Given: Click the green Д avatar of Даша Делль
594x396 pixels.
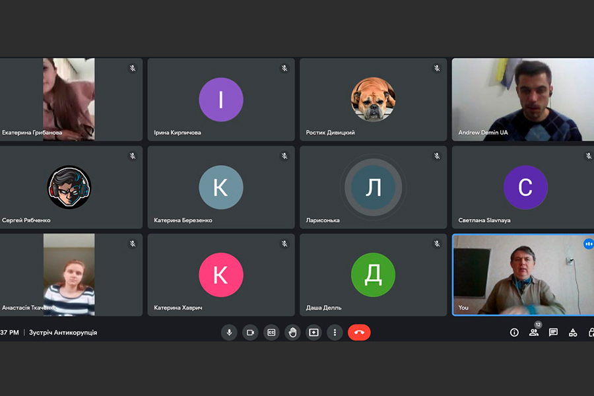Looking at the screenshot, I should [x=373, y=275].
